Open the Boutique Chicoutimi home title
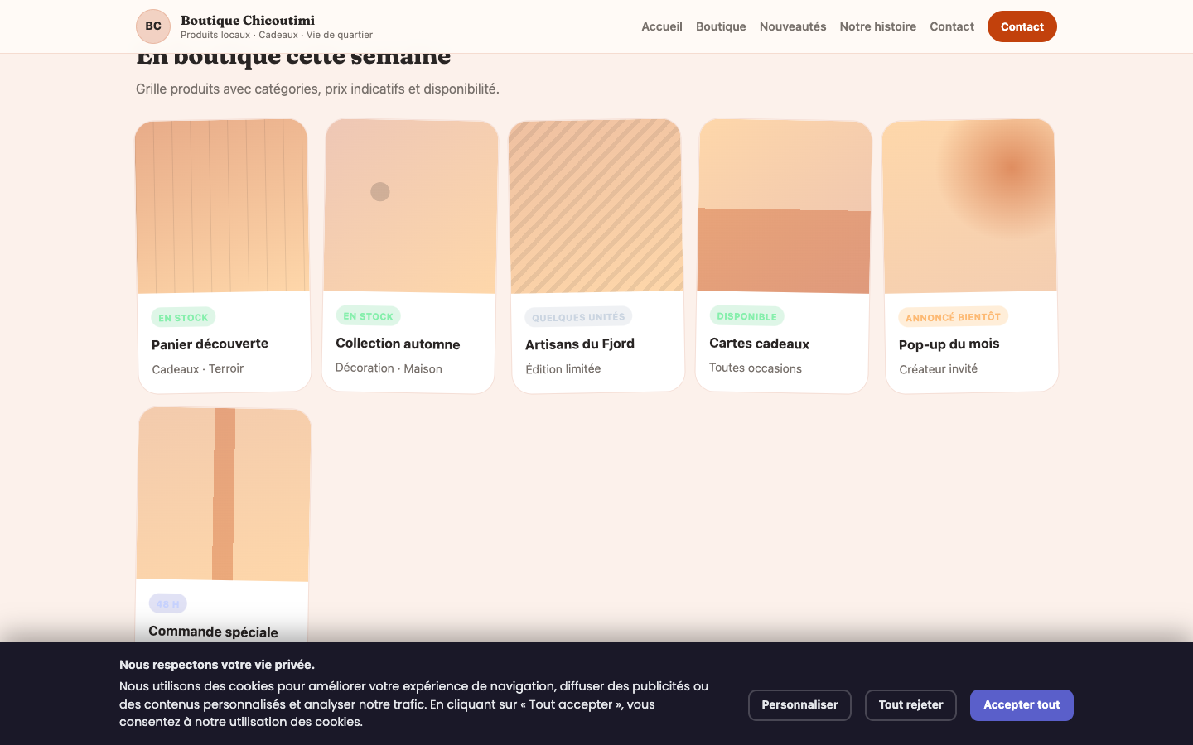This screenshot has height=745, width=1193. click(248, 20)
